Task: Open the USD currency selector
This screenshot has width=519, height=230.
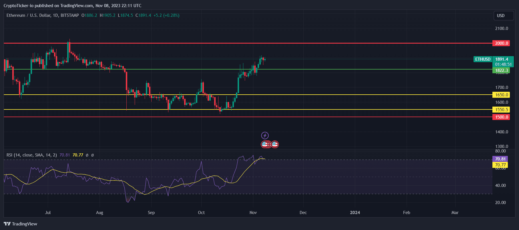Action: pos(504,16)
